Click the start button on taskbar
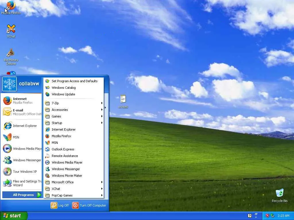The image size is (294, 220). click(x=13, y=216)
